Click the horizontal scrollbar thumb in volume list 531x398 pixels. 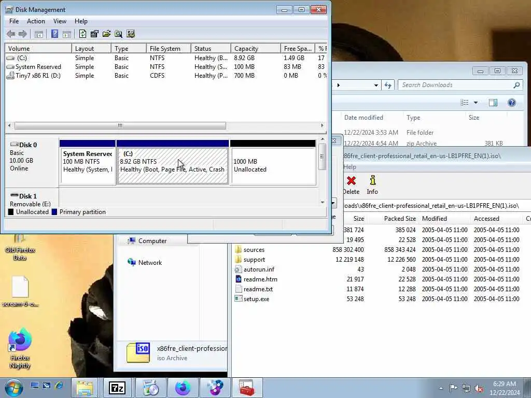(120, 125)
